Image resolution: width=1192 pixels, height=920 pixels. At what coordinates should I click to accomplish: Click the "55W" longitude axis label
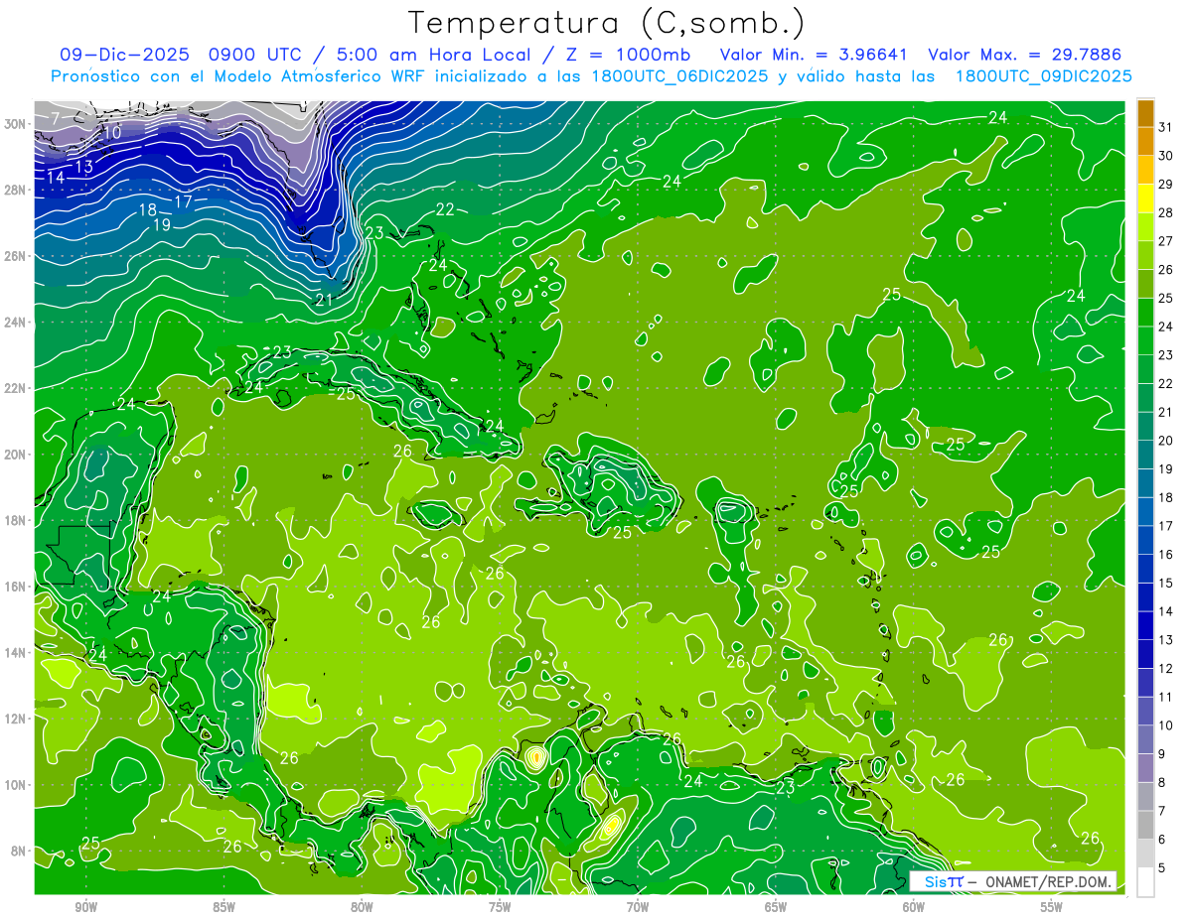pyautogui.click(x=1052, y=906)
